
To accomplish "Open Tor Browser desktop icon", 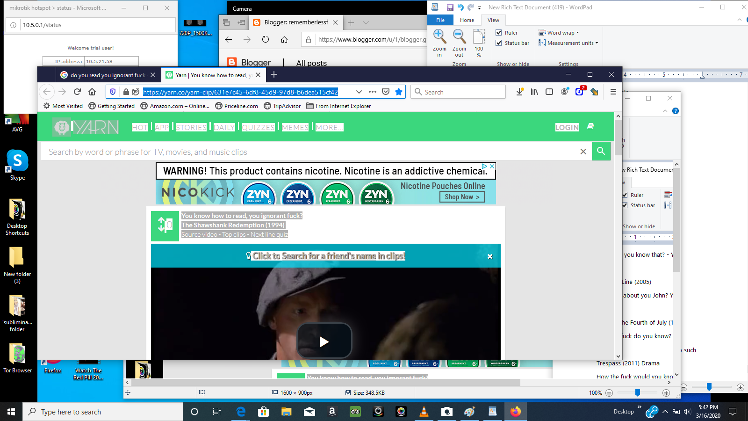I will (17, 358).
